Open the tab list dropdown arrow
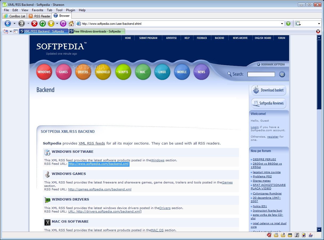The height and width of the screenshot is (240, 324). click(11, 31)
